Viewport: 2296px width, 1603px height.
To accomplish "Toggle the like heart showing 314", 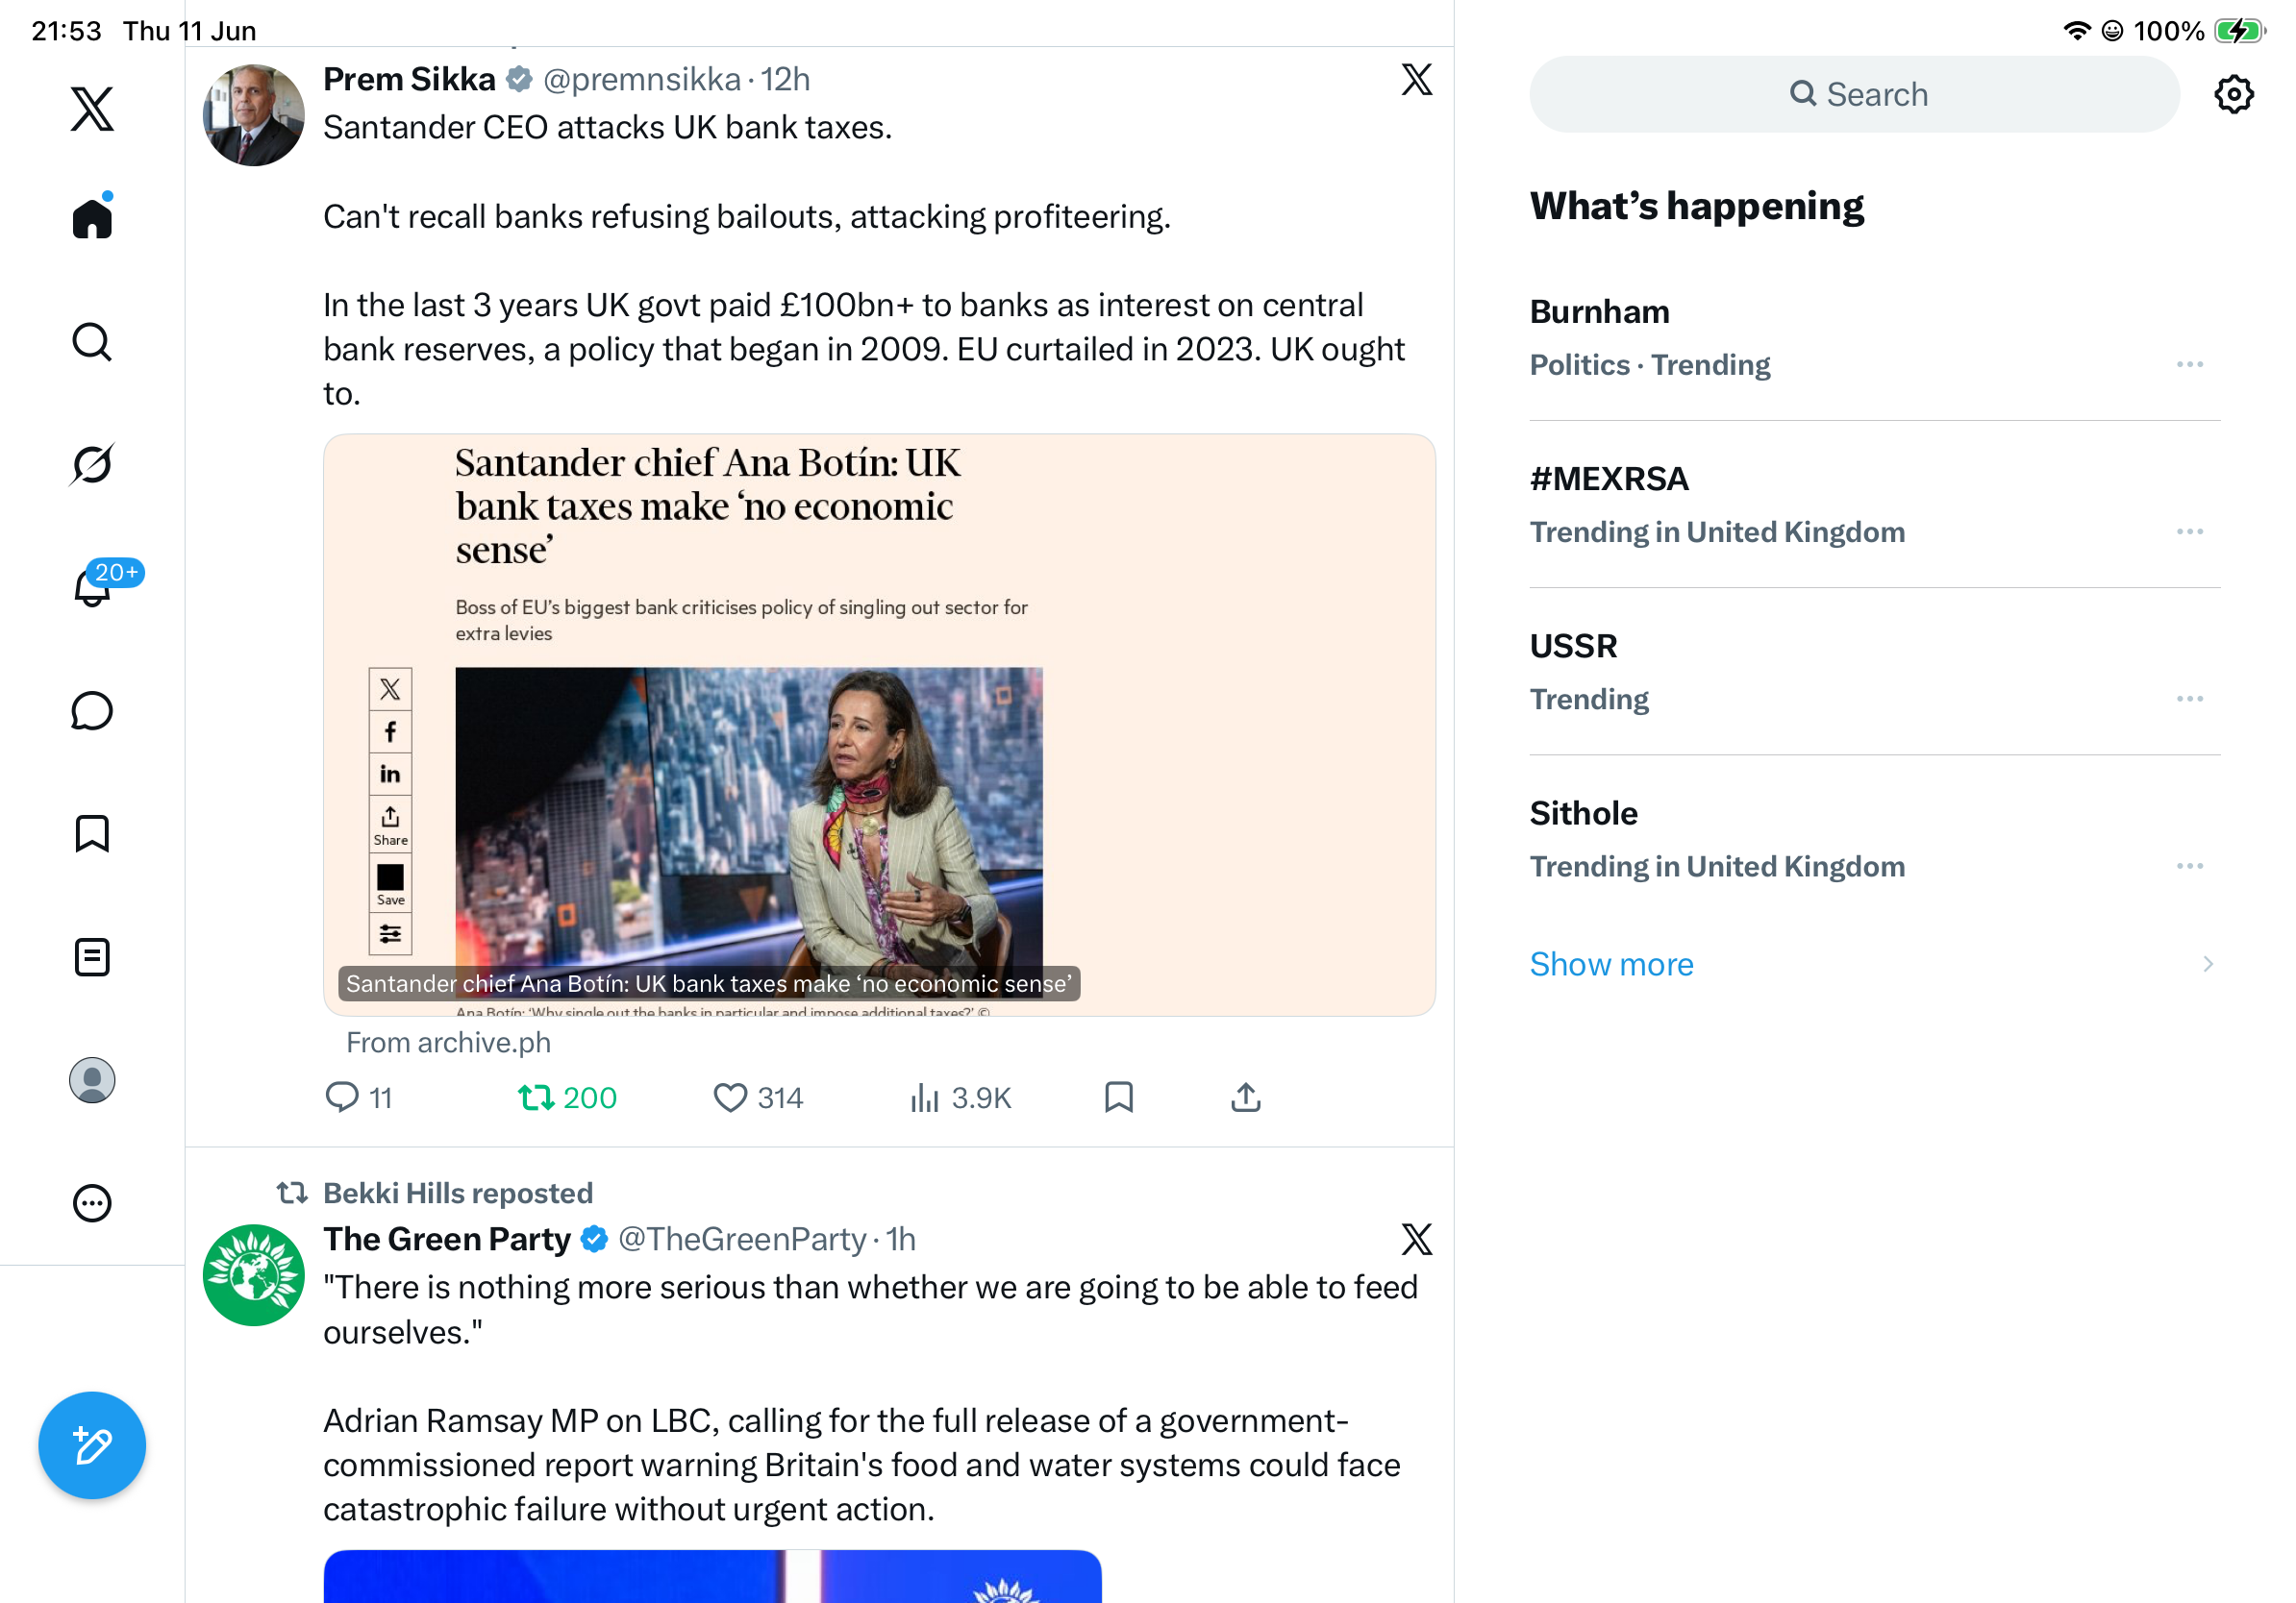I will (x=757, y=1098).
